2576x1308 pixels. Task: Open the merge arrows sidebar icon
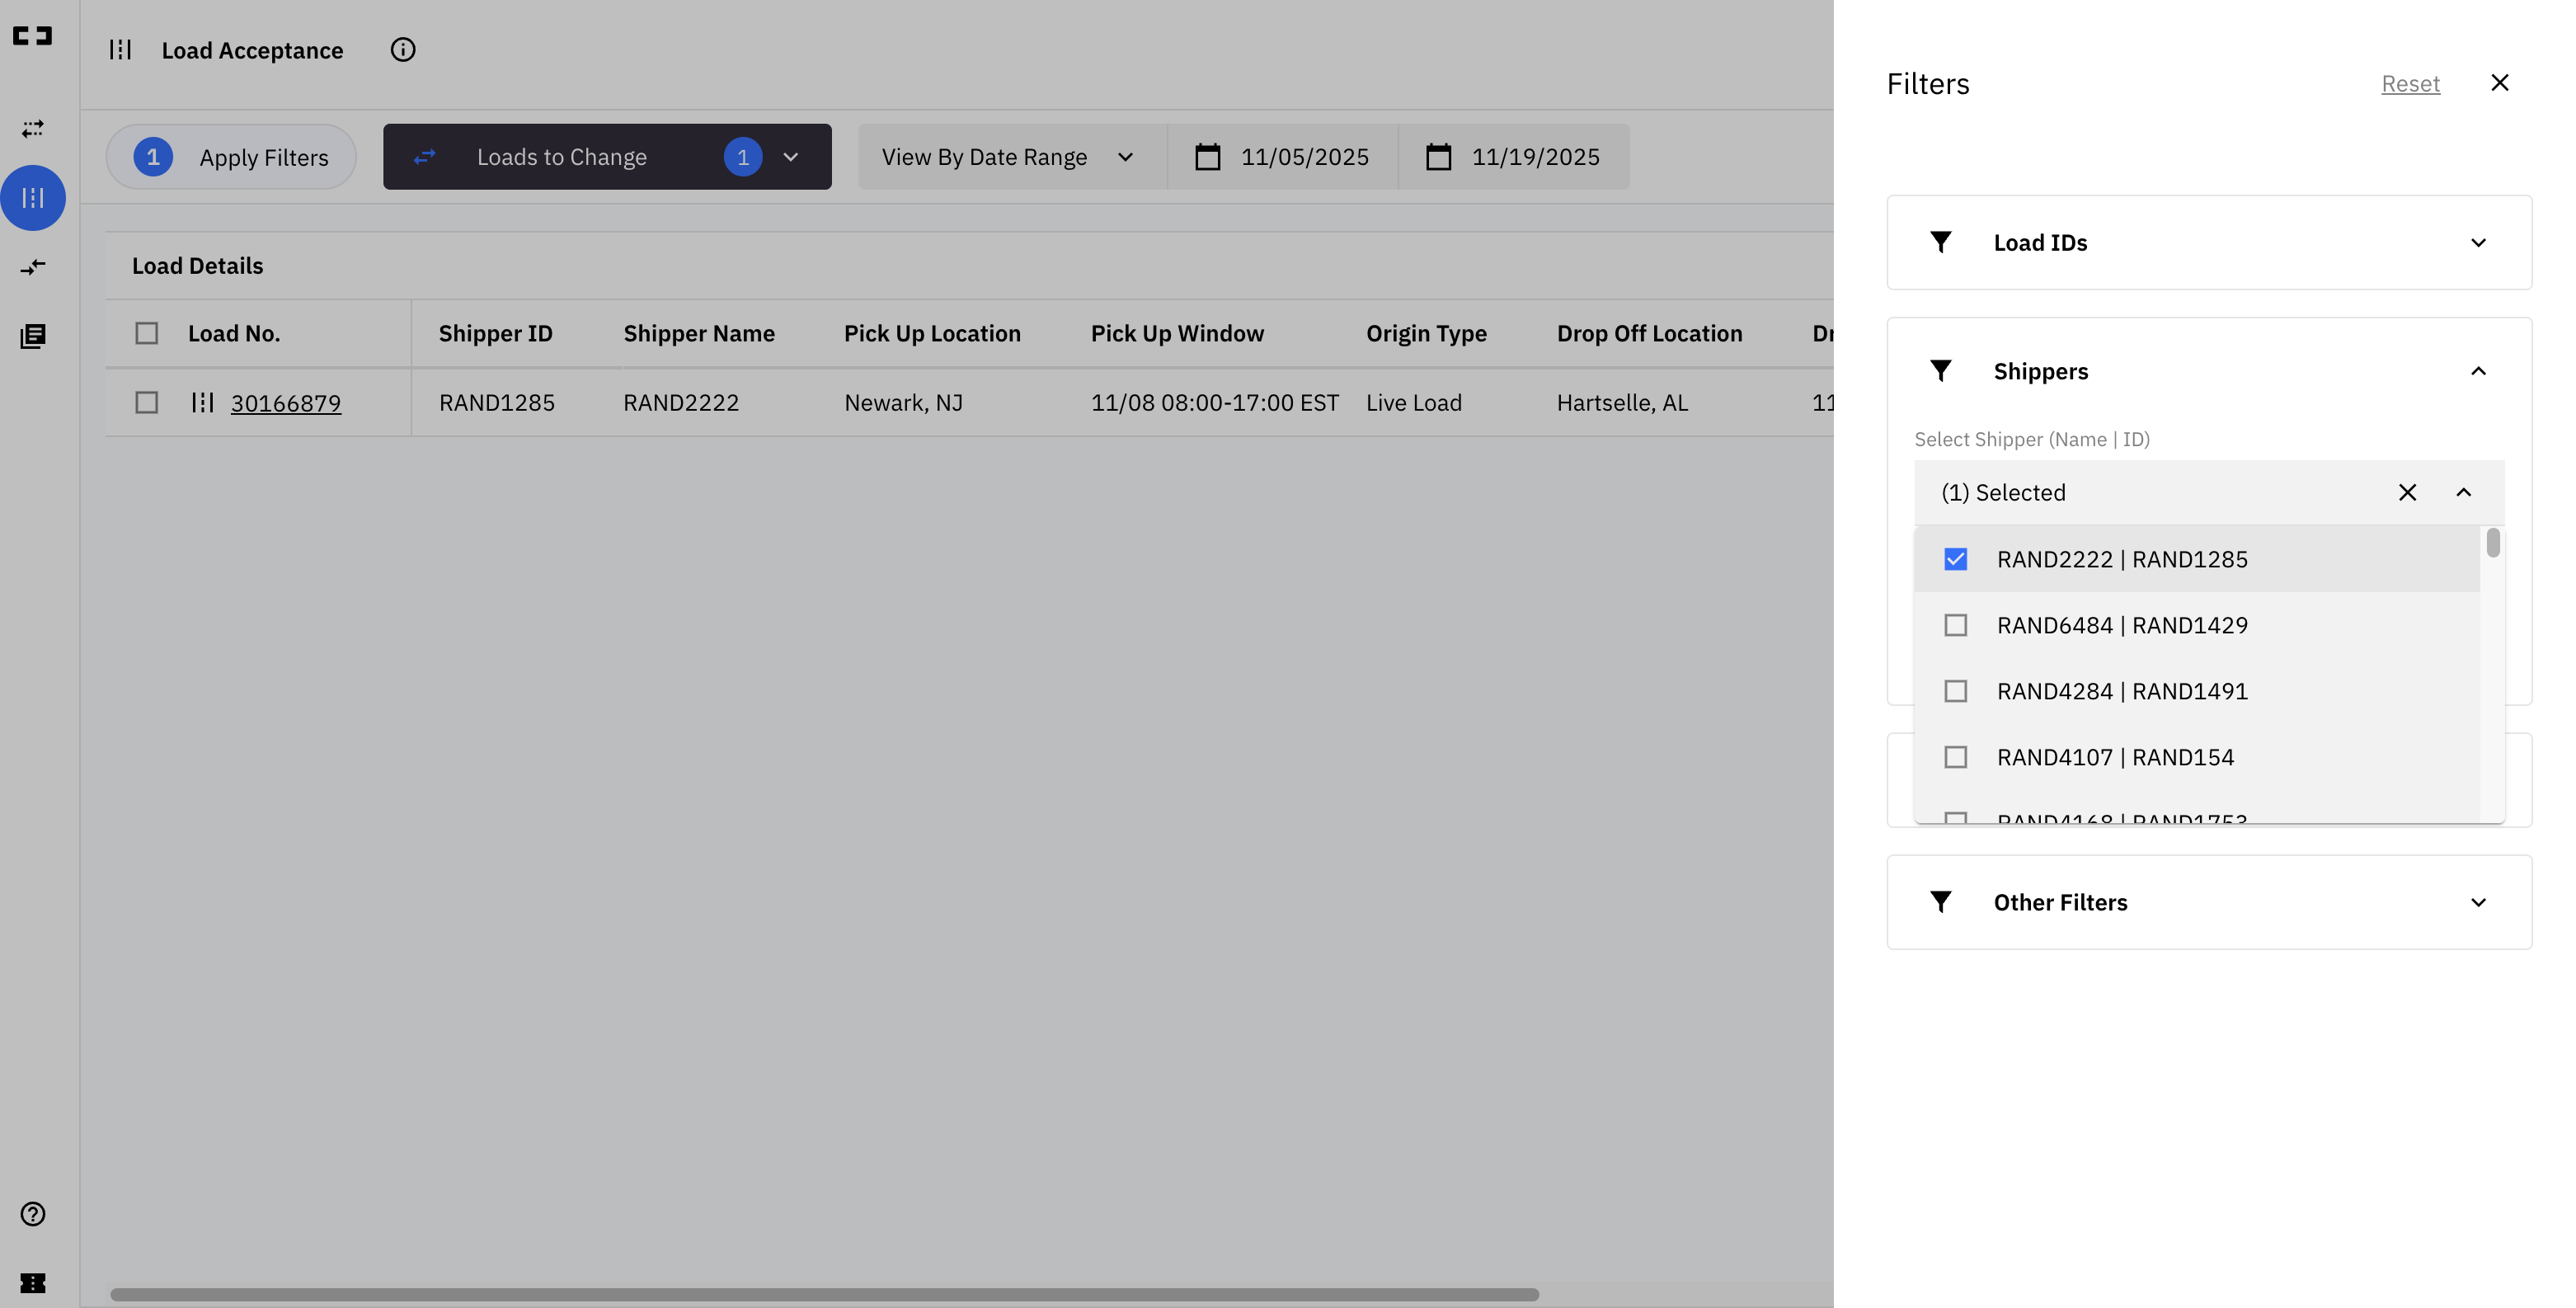(32, 267)
